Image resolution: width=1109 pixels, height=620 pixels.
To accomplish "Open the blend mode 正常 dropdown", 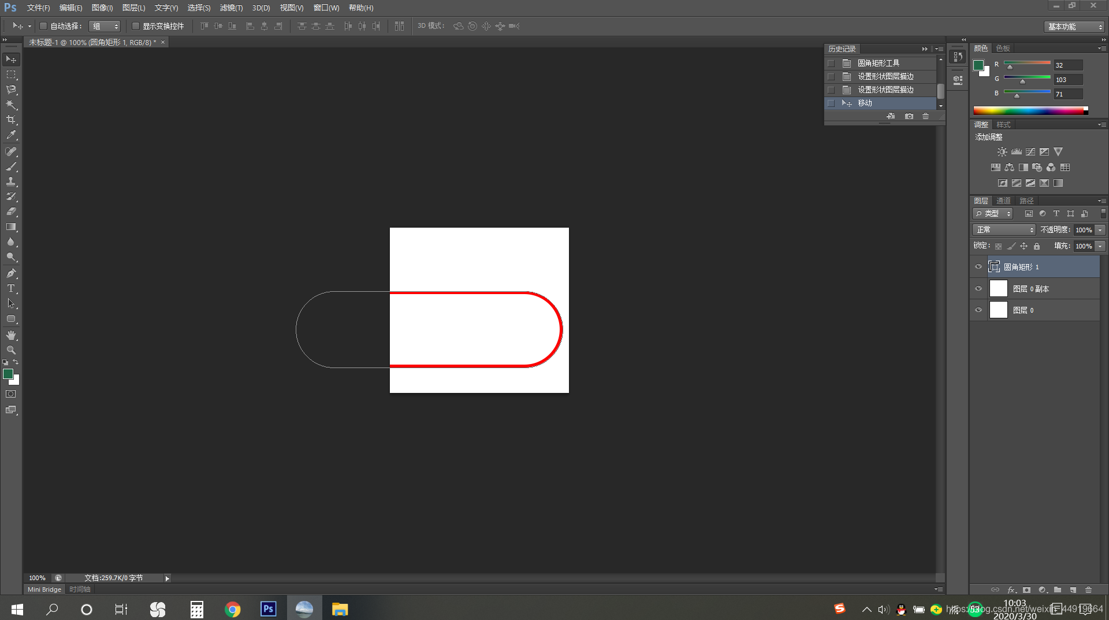I will 1004,229.
